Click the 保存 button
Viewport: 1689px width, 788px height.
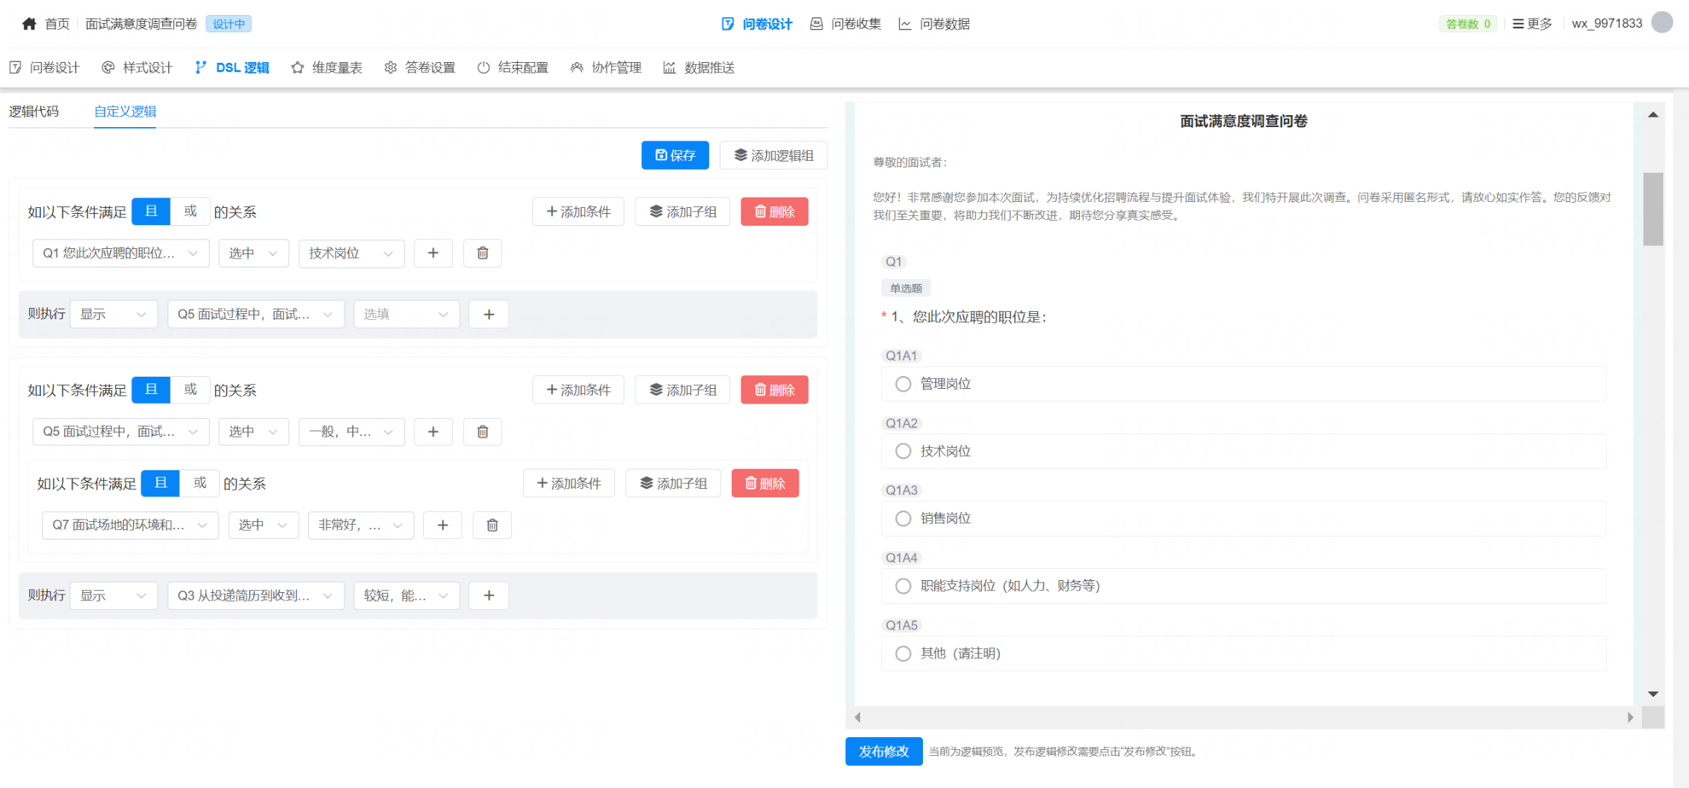674,155
